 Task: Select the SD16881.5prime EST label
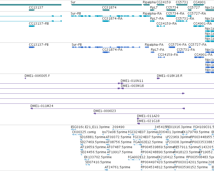pos(93,137)
